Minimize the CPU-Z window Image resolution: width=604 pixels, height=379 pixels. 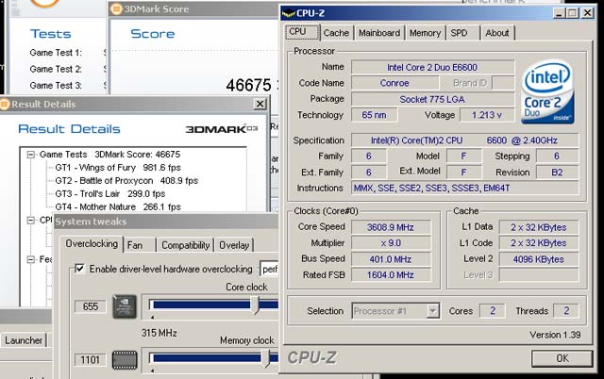tap(560, 13)
